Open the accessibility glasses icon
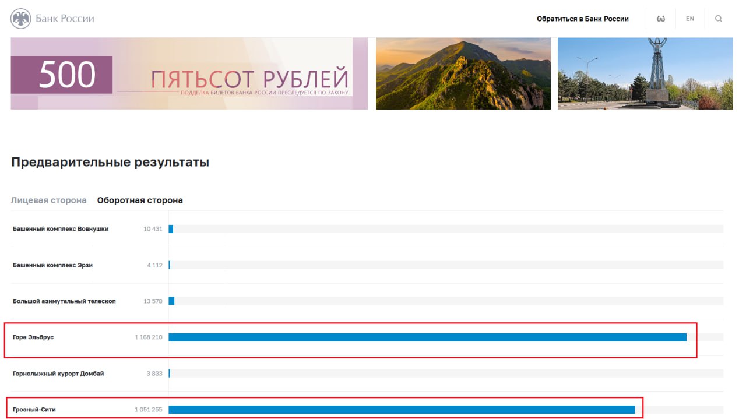746x419 pixels. point(661,19)
